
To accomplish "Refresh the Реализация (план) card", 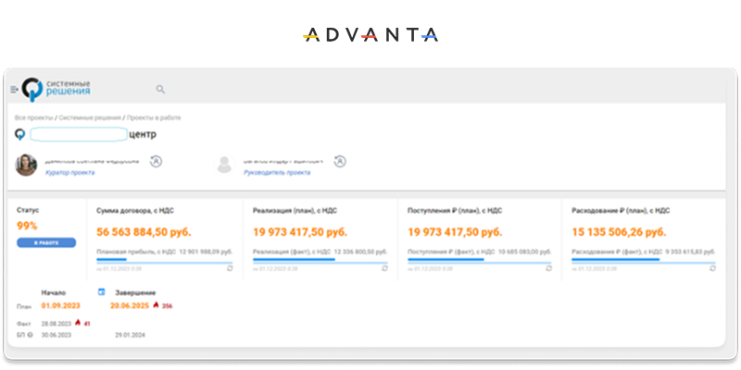I will click(385, 267).
